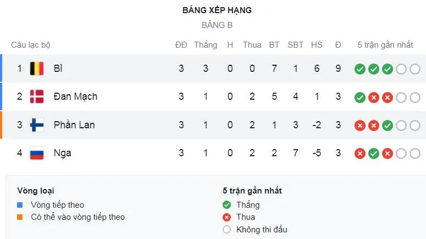Click the BẢNG B group heading
The height and width of the screenshot is (239, 426).
click(x=217, y=25)
